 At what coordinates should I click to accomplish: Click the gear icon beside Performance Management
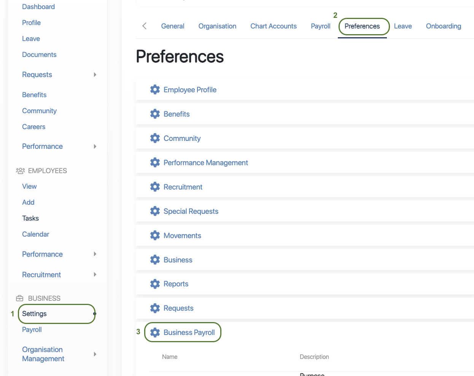155,163
